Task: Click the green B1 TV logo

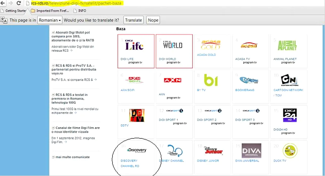Action: click(x=211, y=80)
